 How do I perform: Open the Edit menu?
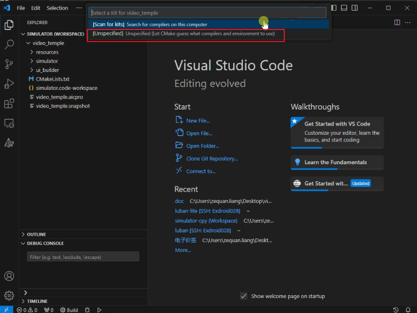tap(36, 8)
